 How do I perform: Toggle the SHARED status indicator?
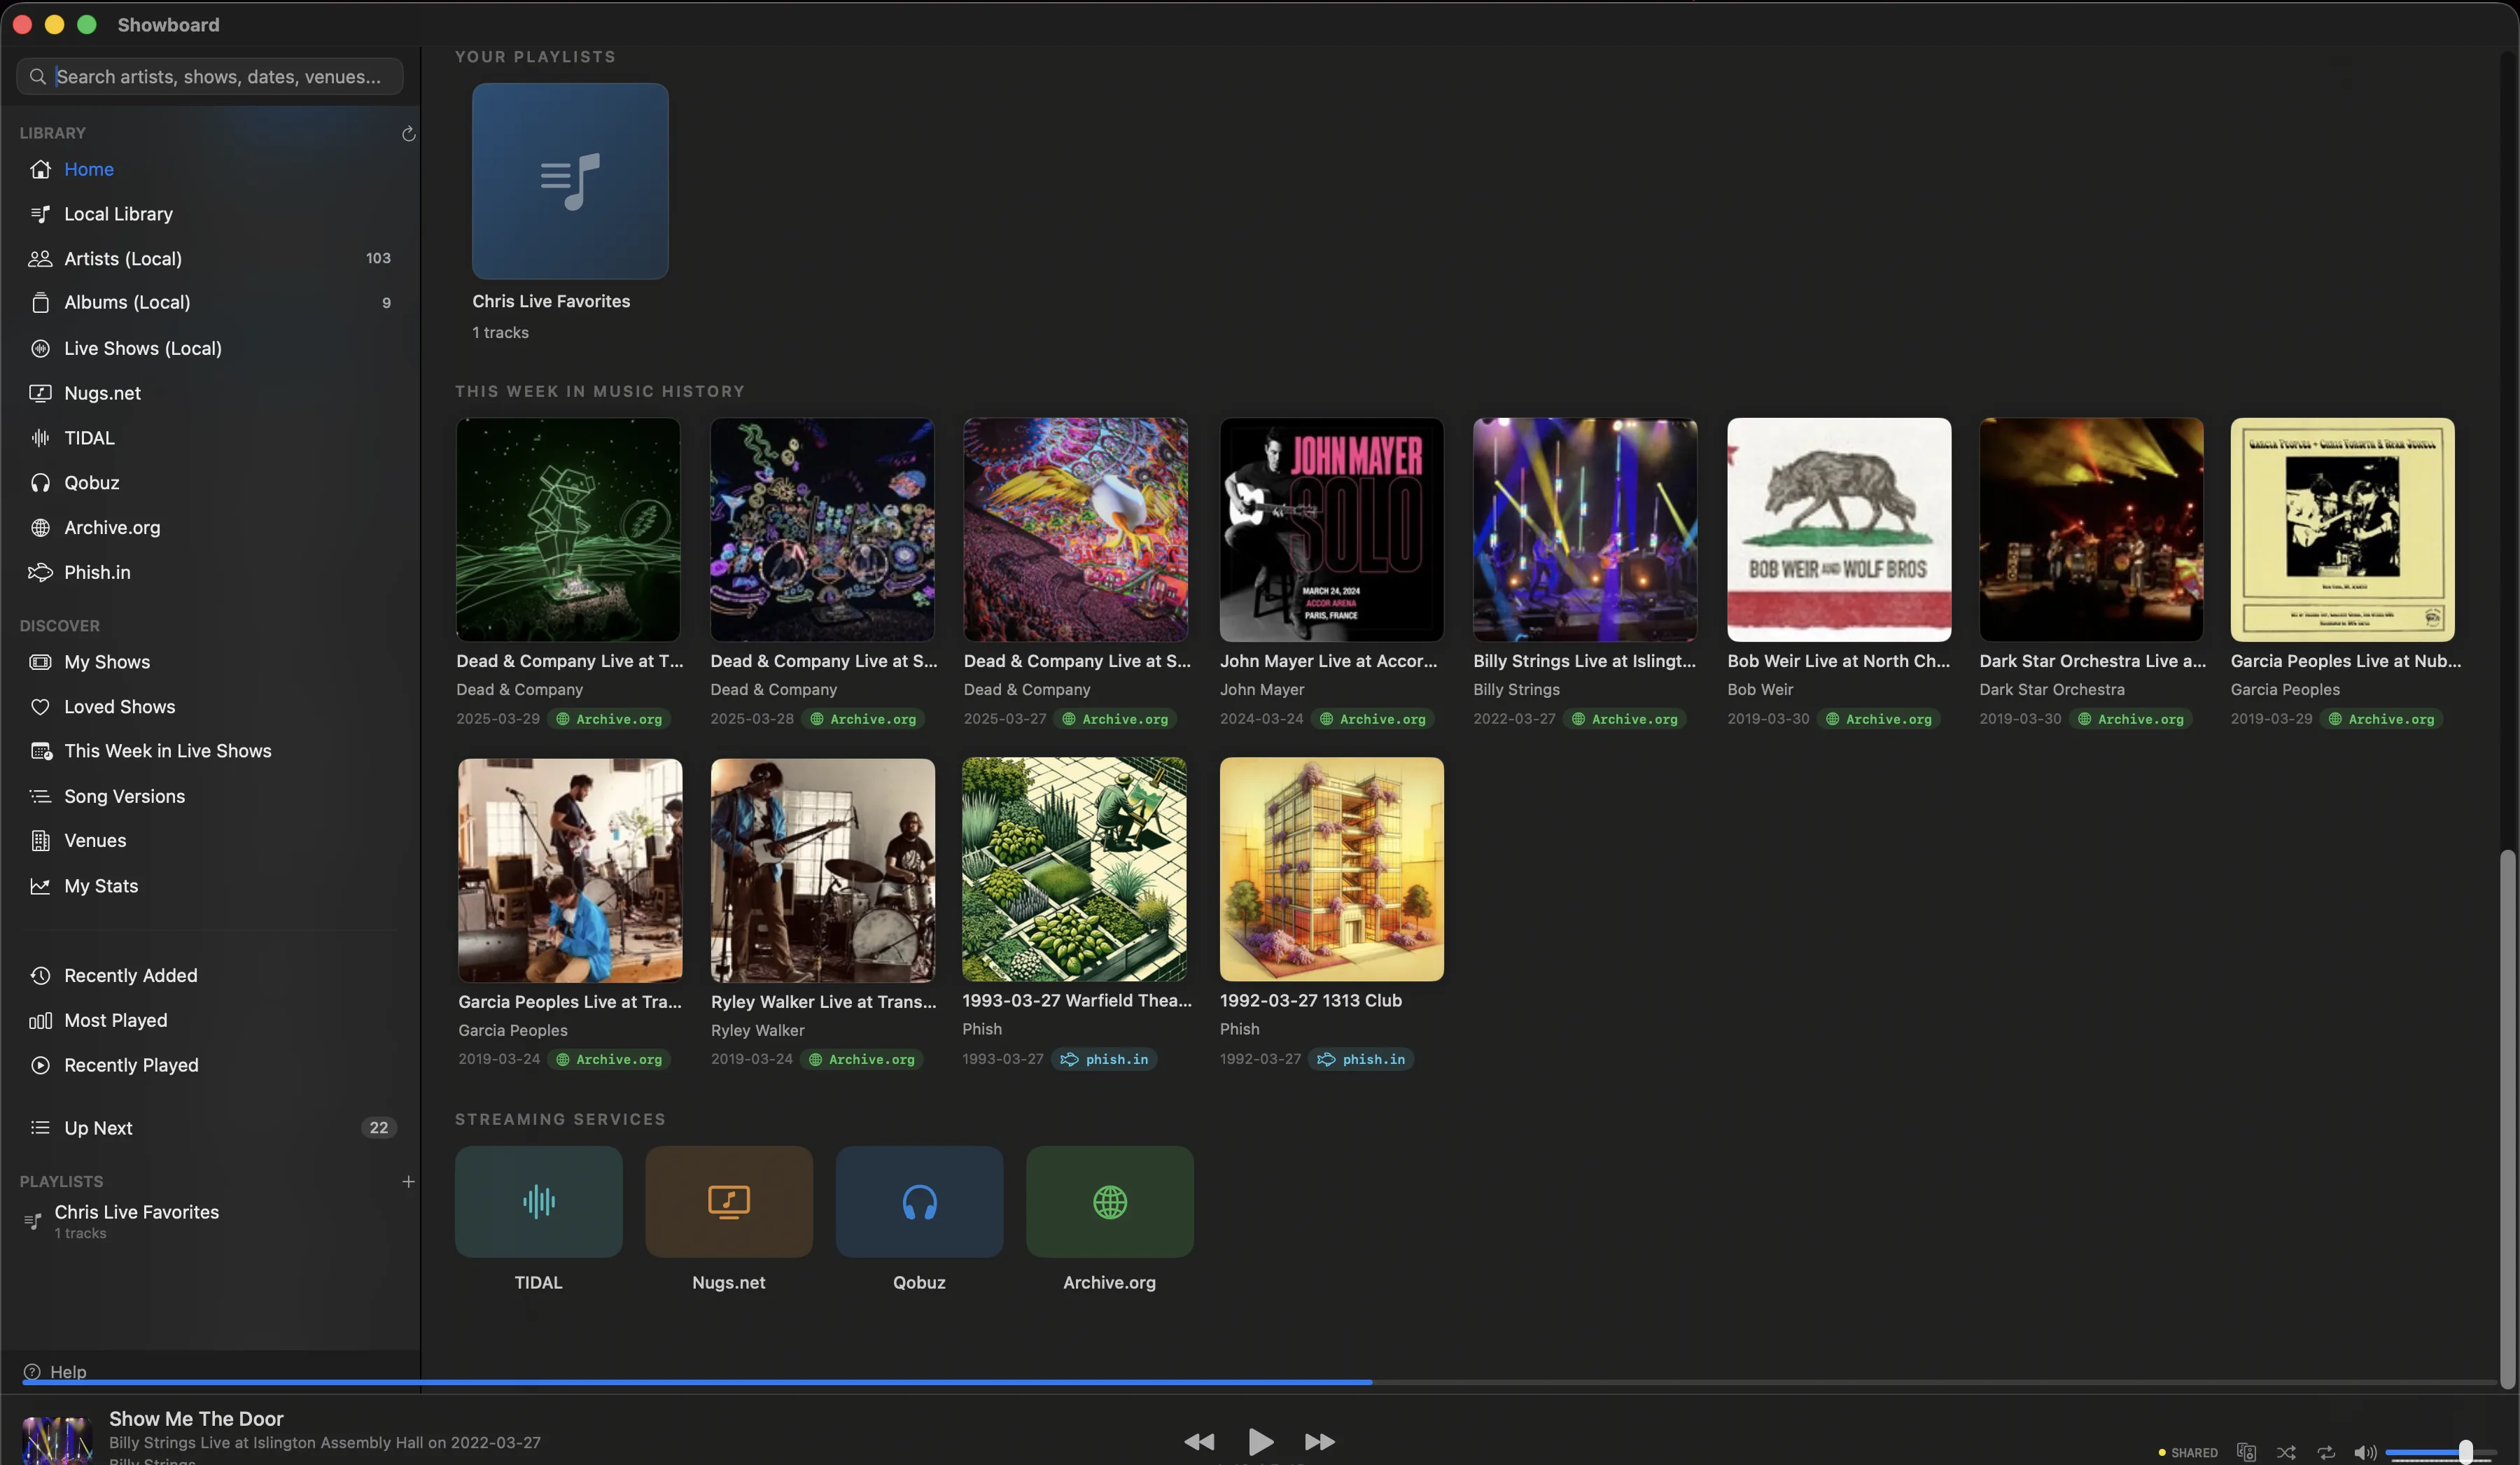(x=2191, y=1452)
